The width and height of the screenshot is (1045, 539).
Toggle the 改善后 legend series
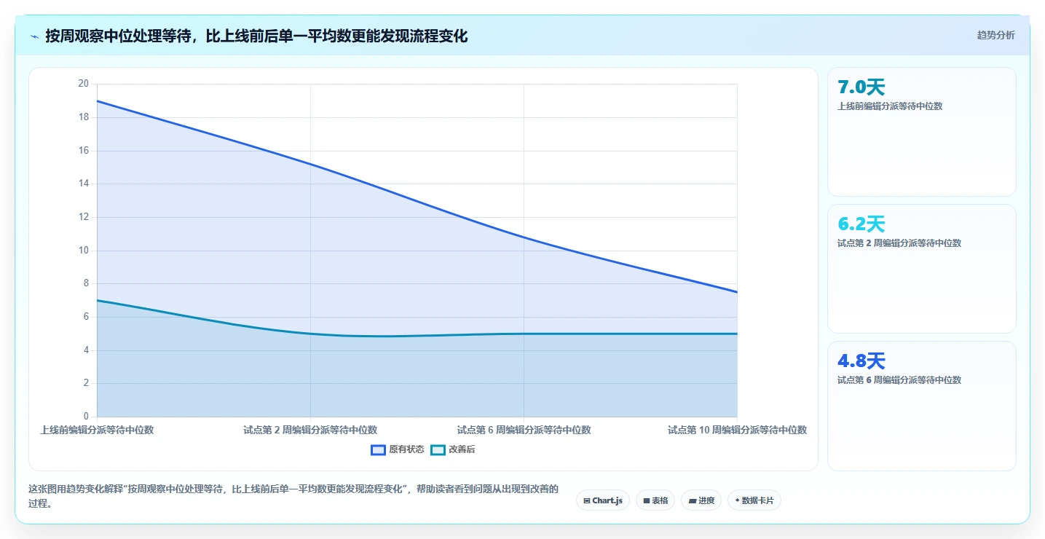[x=453, y=449]
